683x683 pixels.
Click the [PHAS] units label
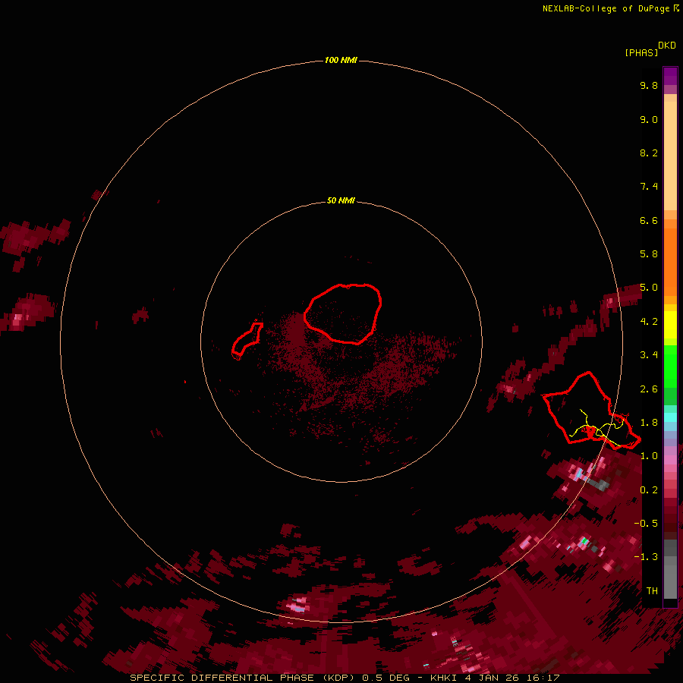[x=641, y=53]
